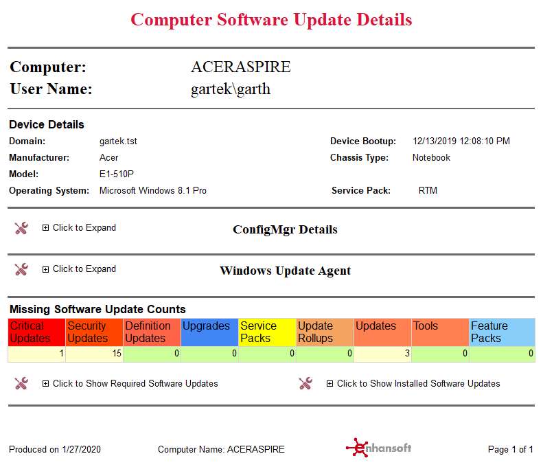Click the Definition Updates count of 0
Image resolution: width=543 pixels, height=467 pixels.
point(152,354)
